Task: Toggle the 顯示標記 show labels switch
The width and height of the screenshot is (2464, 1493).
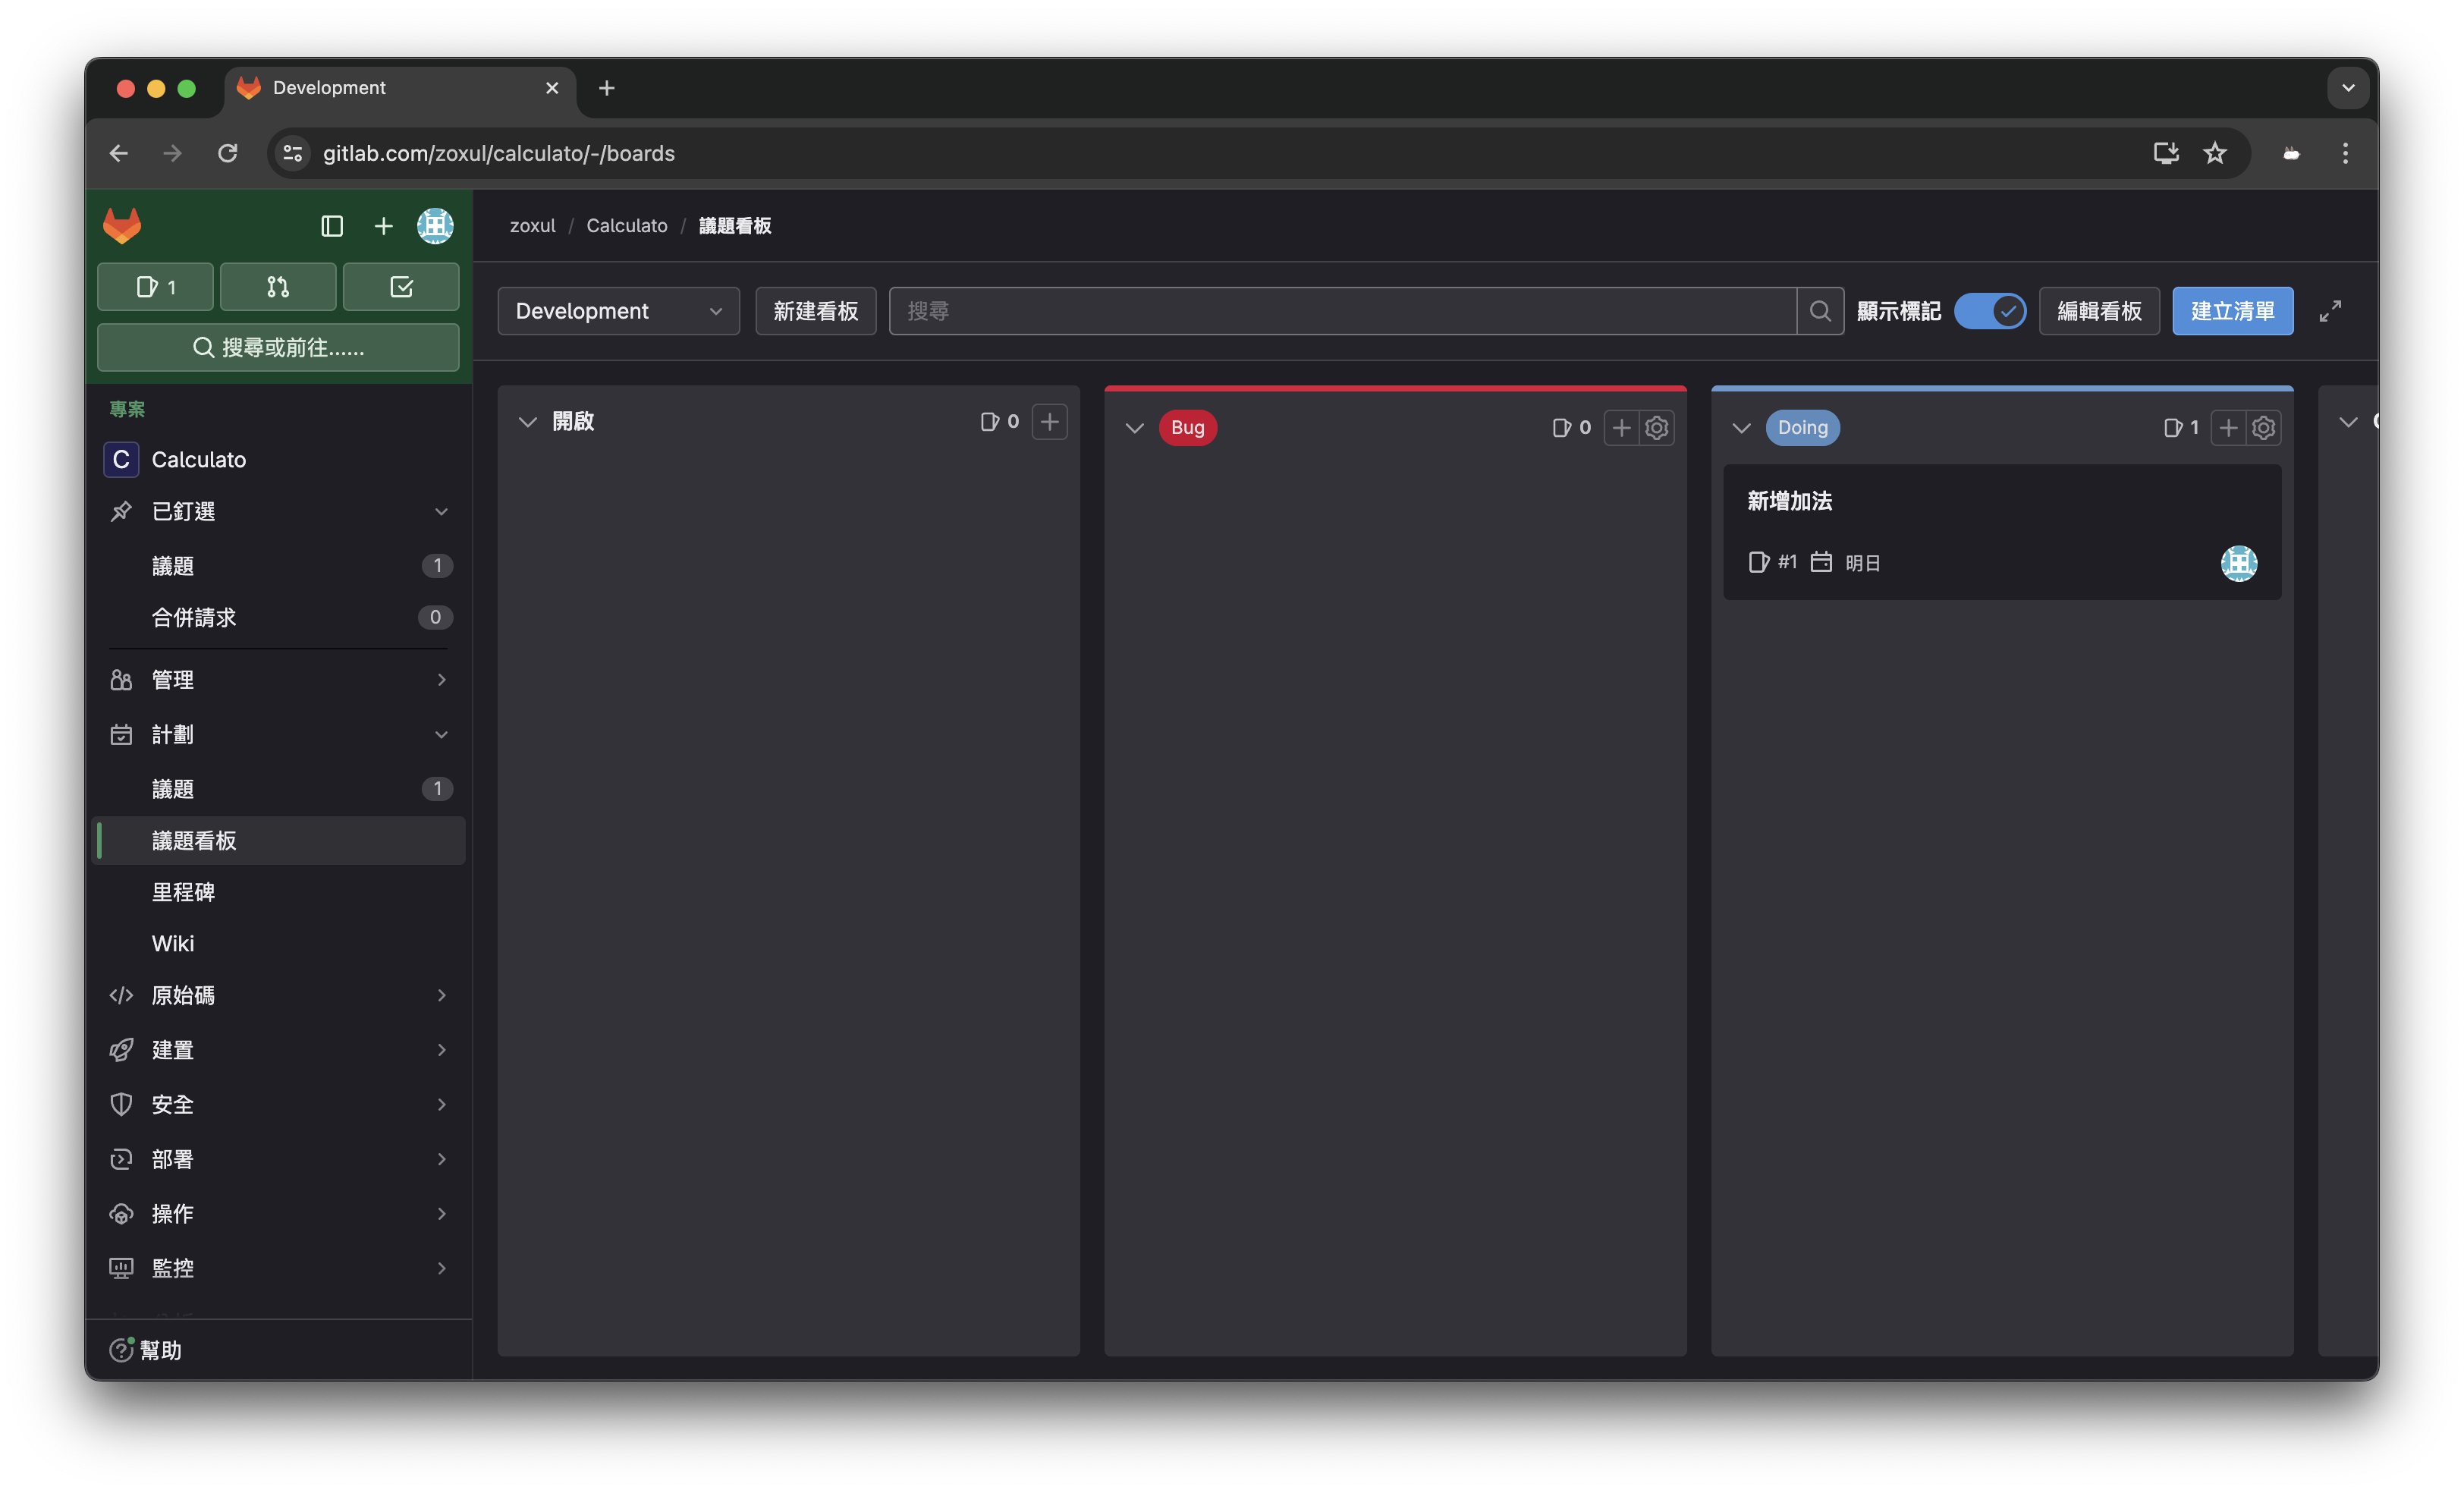Action: pos(1990,311)
